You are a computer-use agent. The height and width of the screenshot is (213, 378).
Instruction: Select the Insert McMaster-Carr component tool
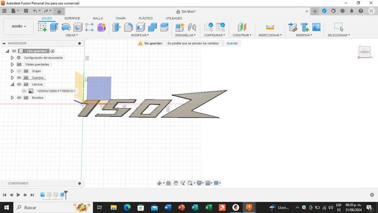tap(304, 27)
